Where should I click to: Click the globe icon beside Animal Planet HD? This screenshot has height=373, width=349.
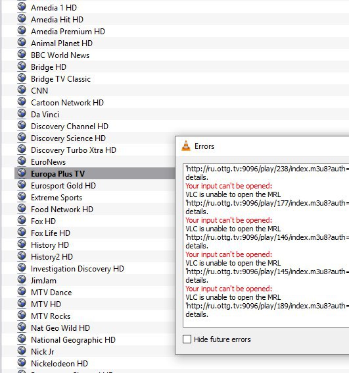(22, 43)
